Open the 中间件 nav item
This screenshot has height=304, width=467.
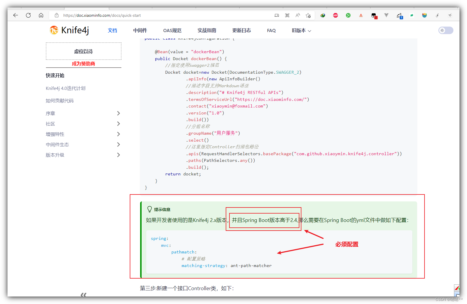coord(140,30)
